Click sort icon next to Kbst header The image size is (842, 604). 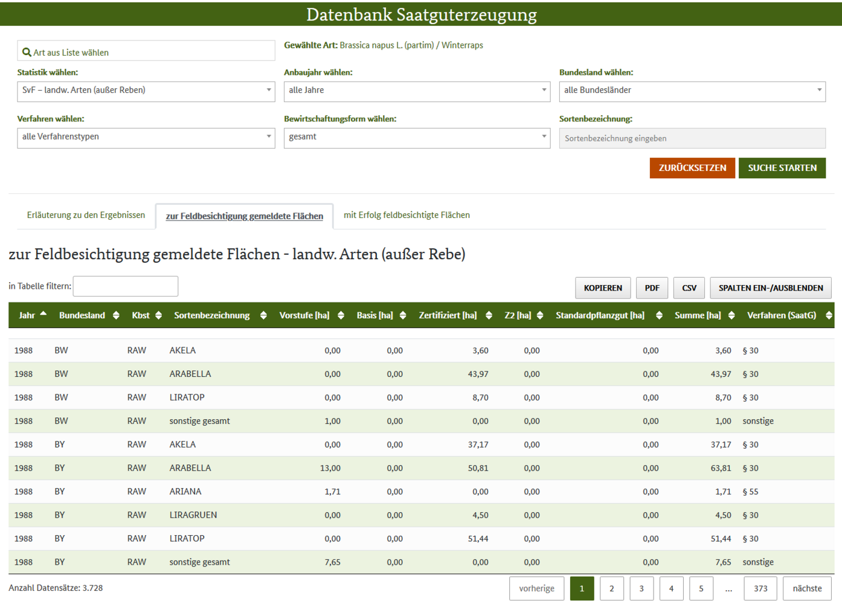(158, 315)
